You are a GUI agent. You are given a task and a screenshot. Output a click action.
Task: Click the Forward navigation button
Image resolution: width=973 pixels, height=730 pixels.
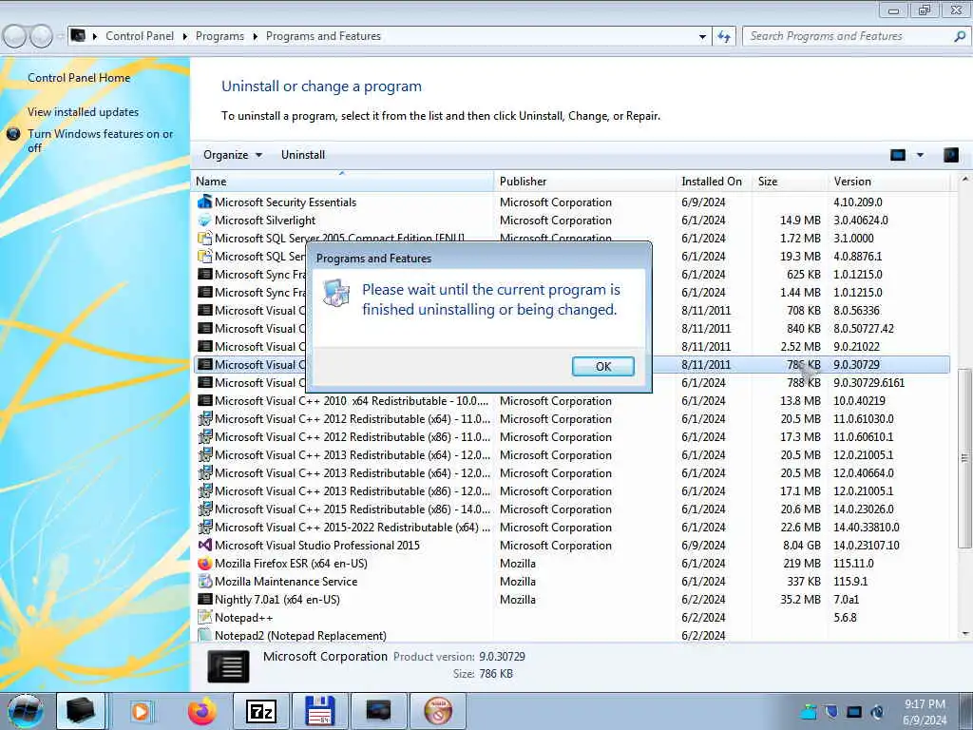(41, 36)
